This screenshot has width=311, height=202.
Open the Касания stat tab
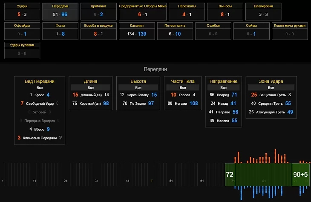coord(137,30)
